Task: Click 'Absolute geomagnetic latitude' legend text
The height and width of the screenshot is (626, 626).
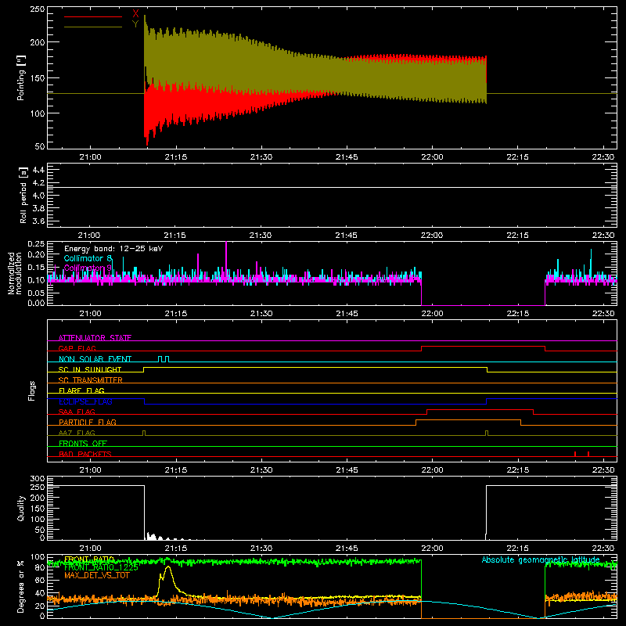Action: coord(541,559)
